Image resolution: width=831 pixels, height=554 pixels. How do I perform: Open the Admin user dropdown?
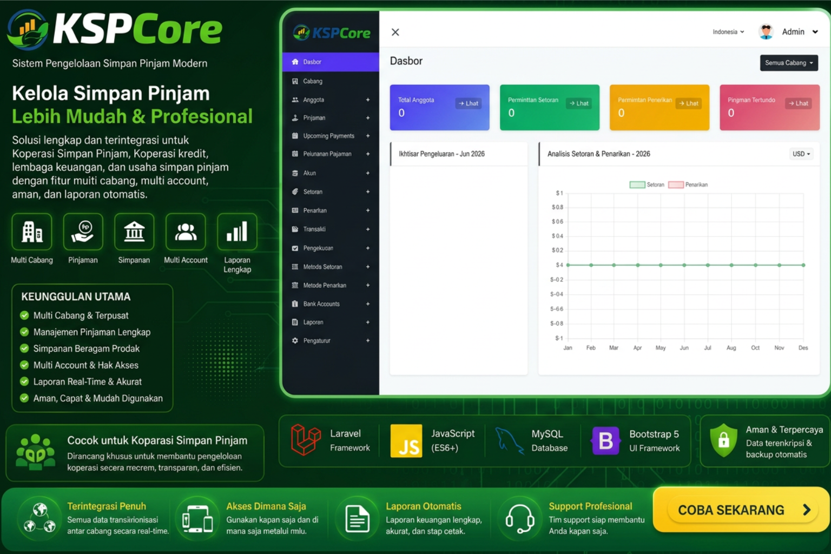(800, 32)
